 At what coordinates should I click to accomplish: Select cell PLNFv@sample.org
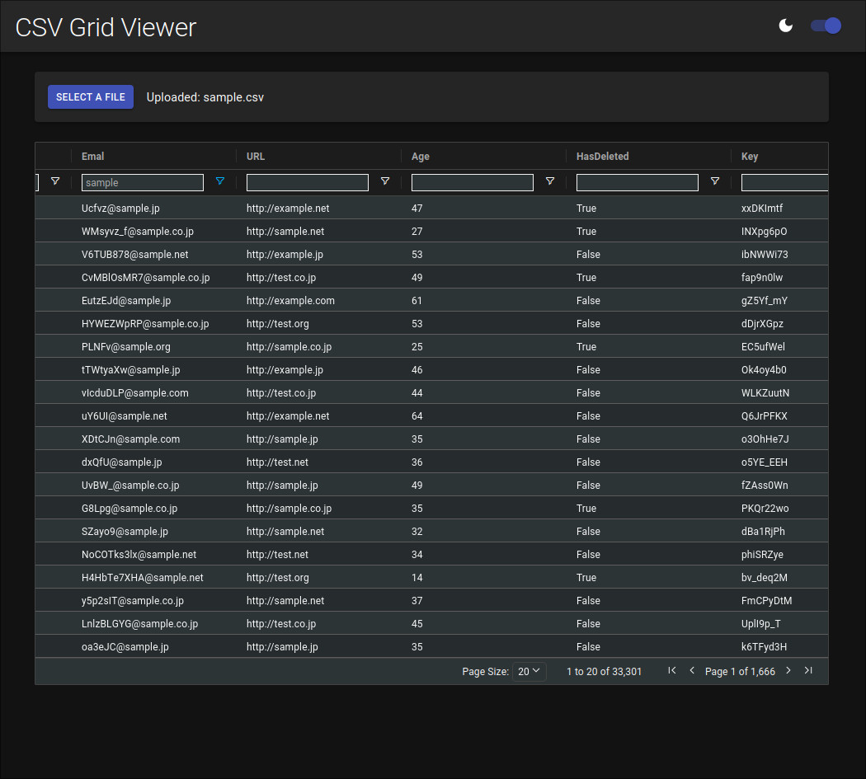point(126,347)
